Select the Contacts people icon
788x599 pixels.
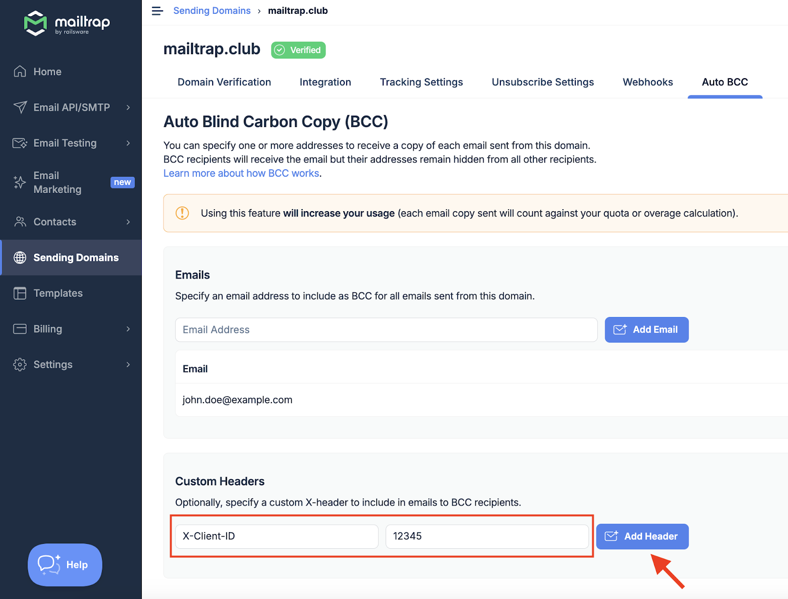pyautogui.click(x=20, y=221)
